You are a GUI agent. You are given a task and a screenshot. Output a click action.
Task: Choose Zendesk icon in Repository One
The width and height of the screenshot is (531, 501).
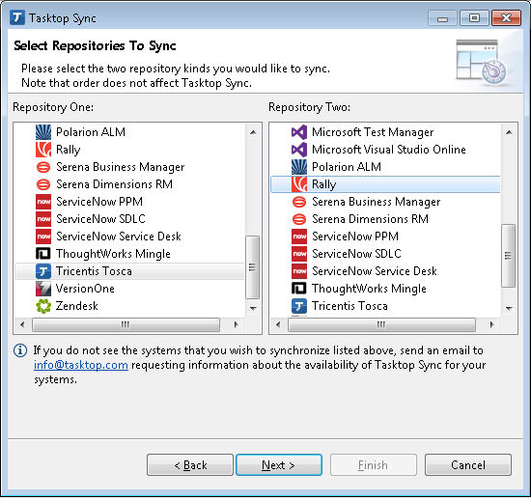point(43,306)
